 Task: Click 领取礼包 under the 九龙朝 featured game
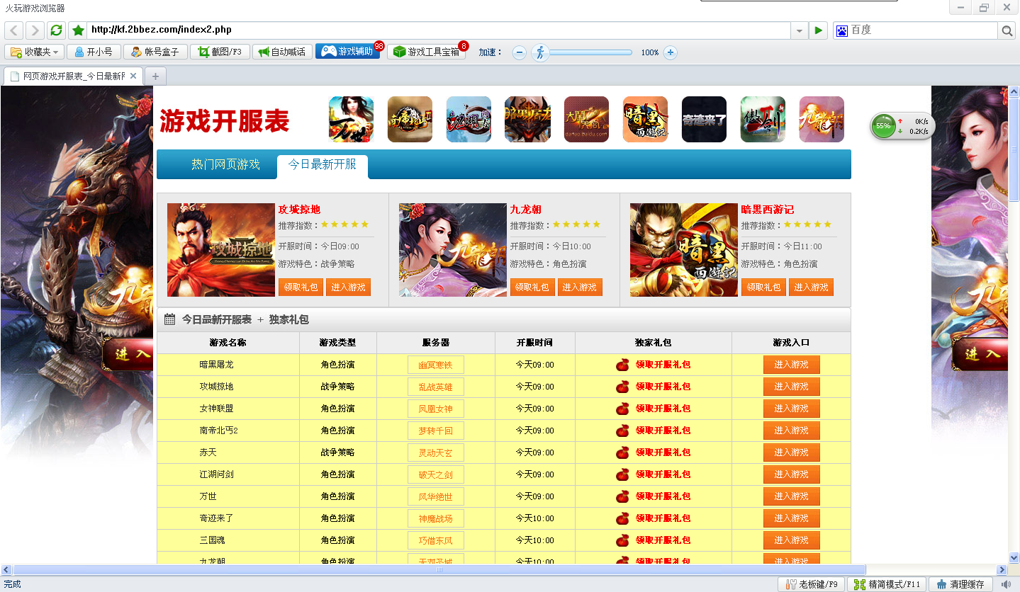pos(532,287)
